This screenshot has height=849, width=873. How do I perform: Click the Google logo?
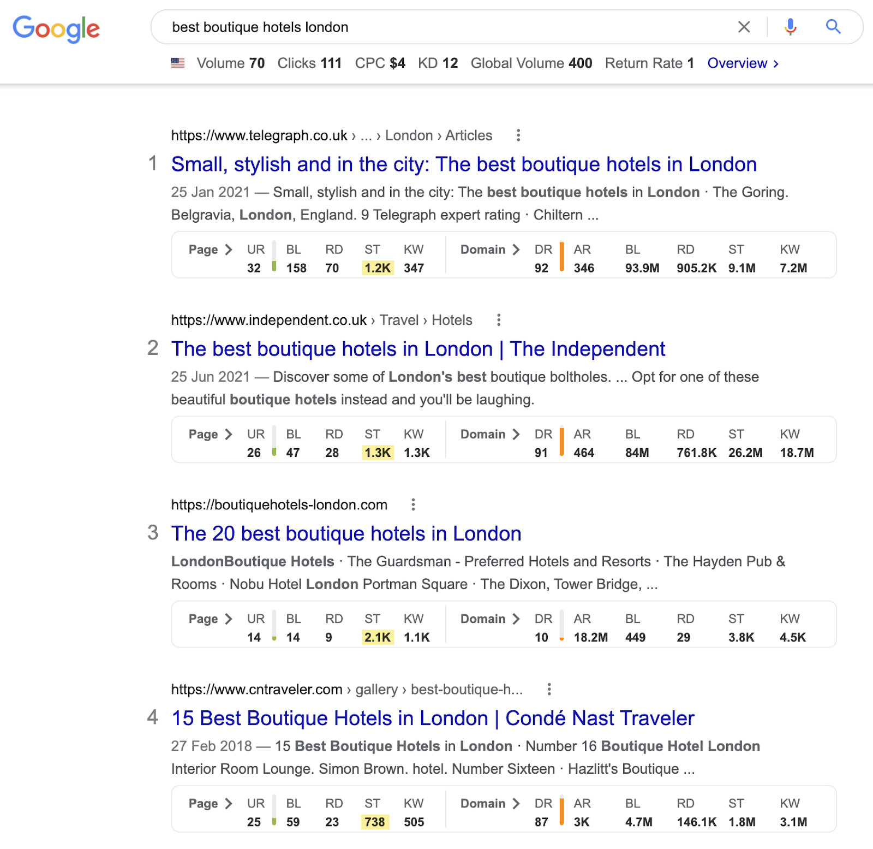point(56,28)
